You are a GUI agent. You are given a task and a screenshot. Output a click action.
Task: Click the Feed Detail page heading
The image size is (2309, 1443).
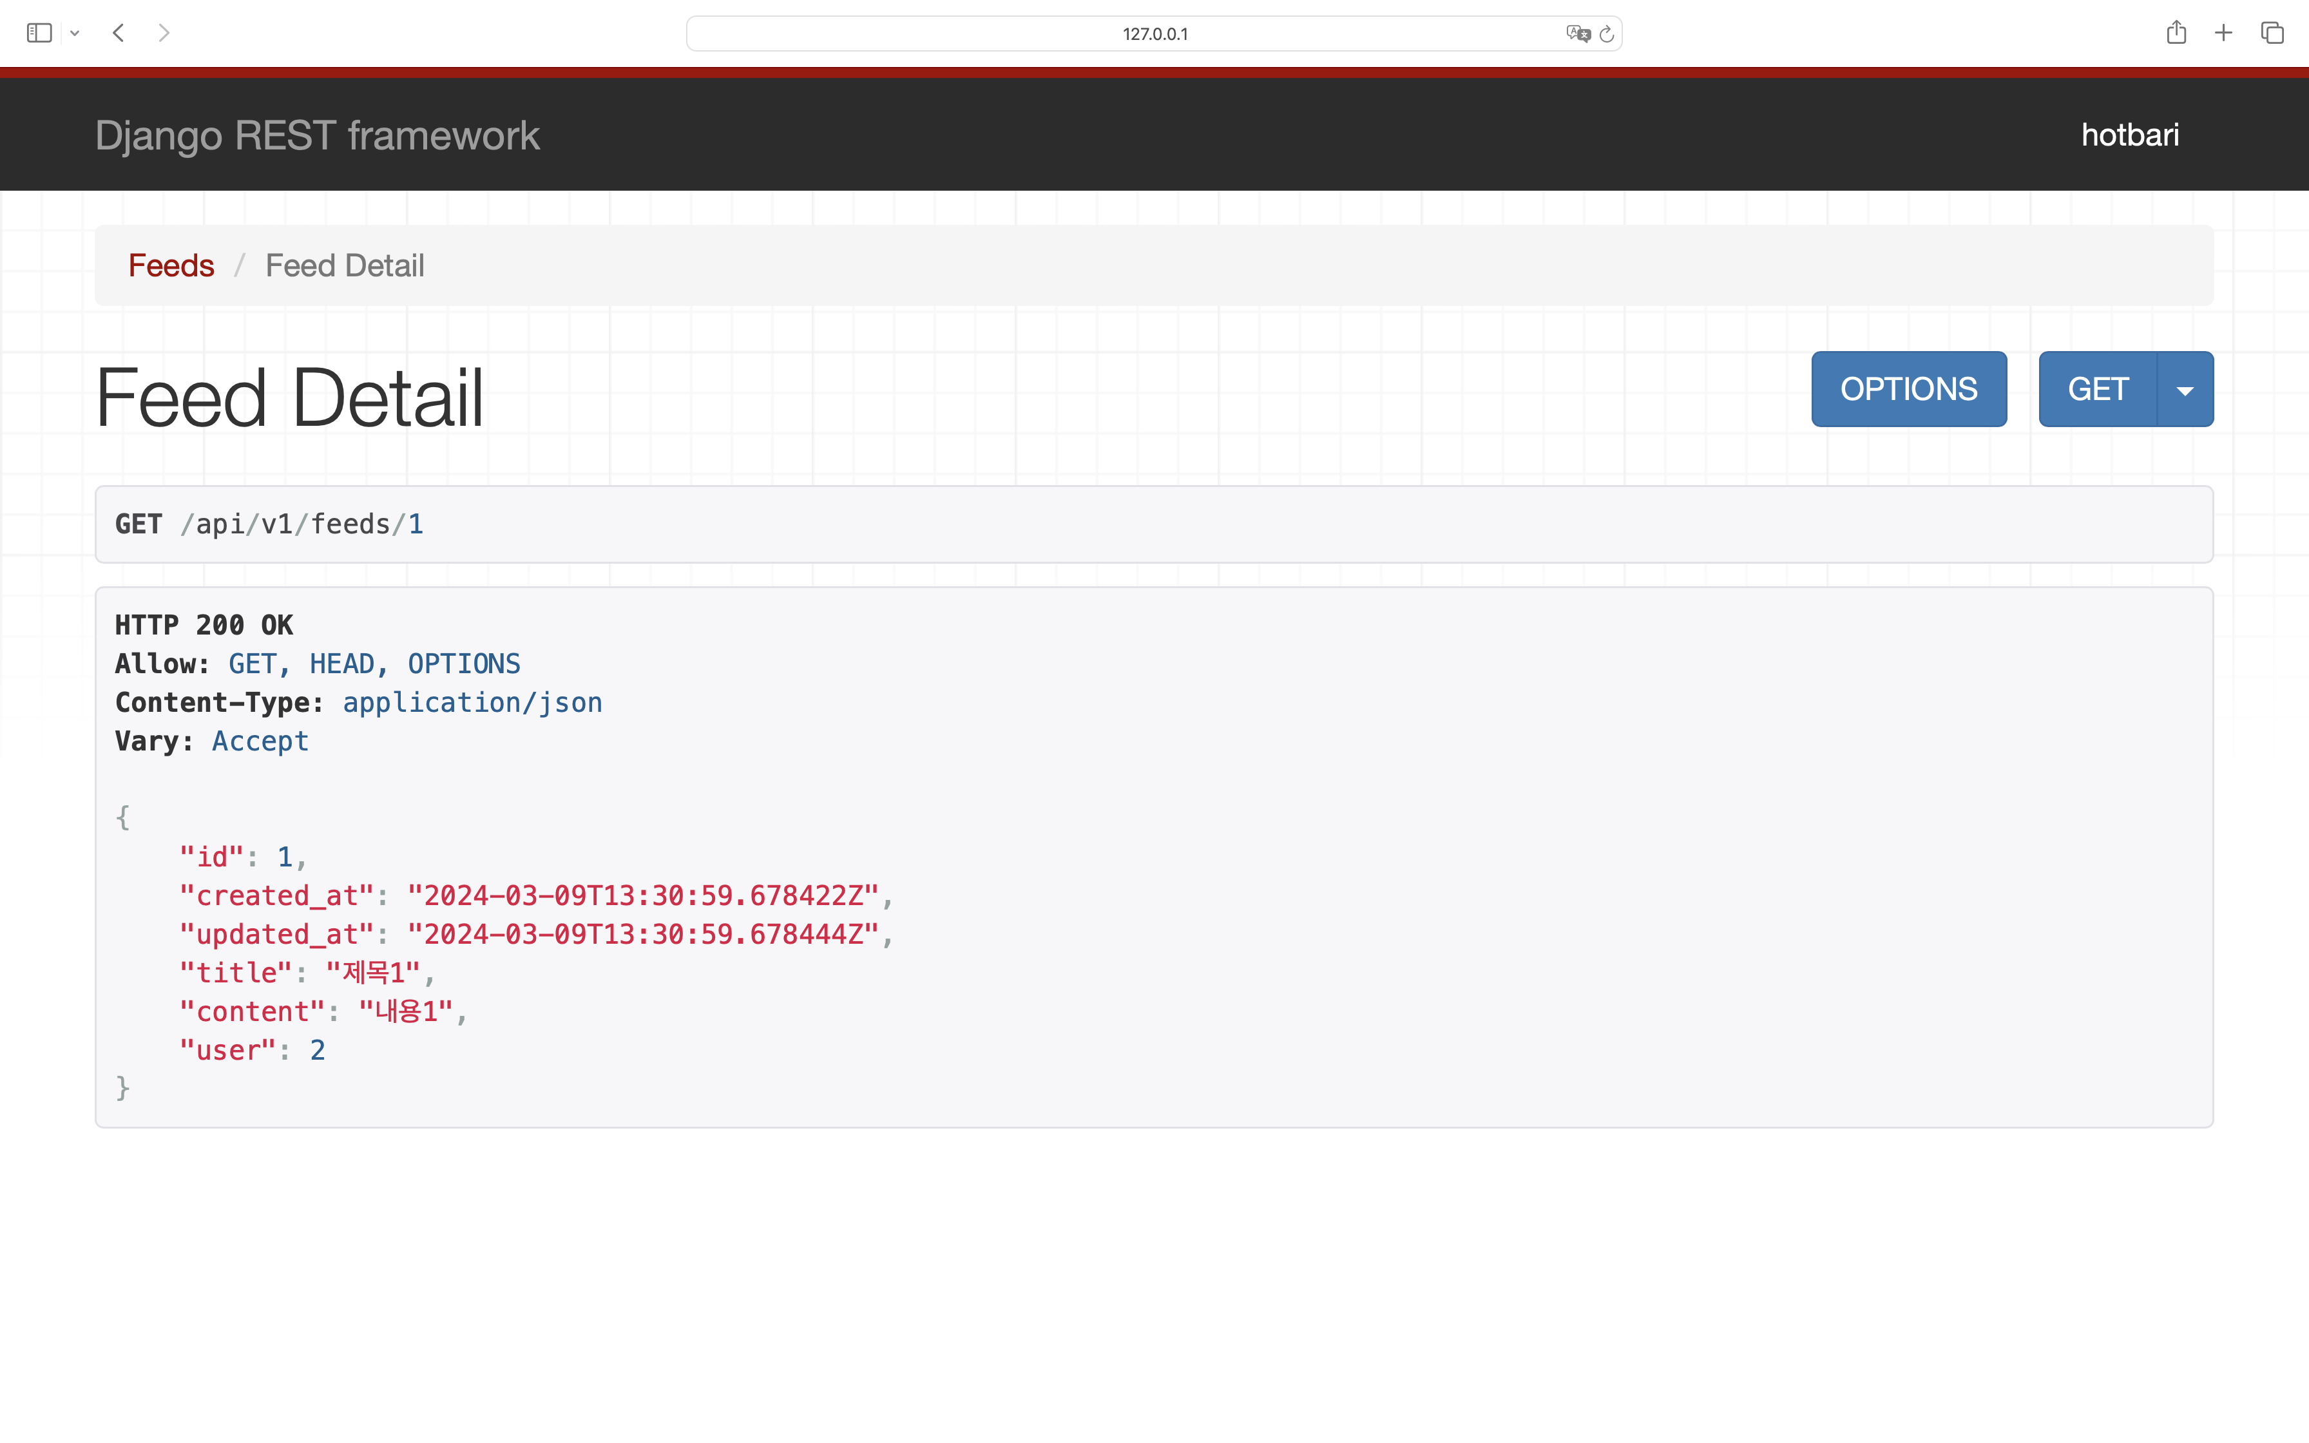pyautogui.click(x=289, y=398)
